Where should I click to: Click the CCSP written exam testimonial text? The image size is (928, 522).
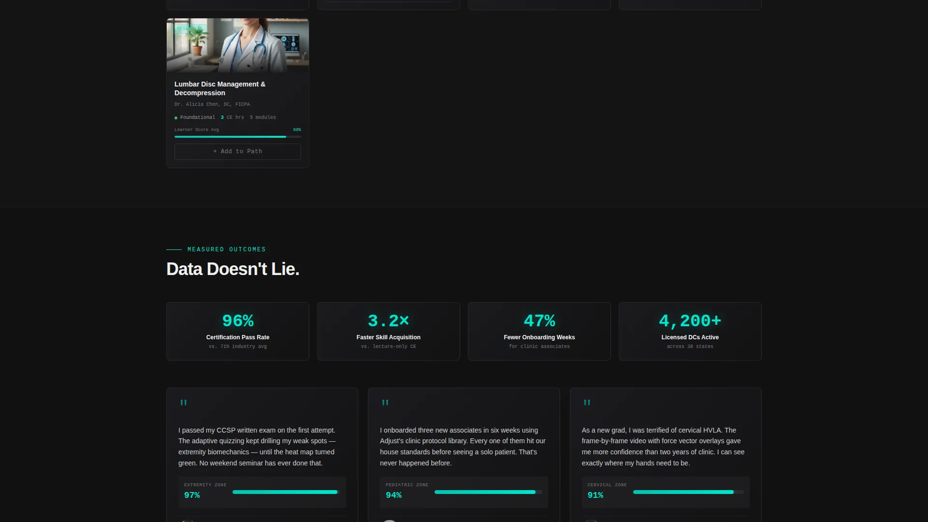click(258, 447)
